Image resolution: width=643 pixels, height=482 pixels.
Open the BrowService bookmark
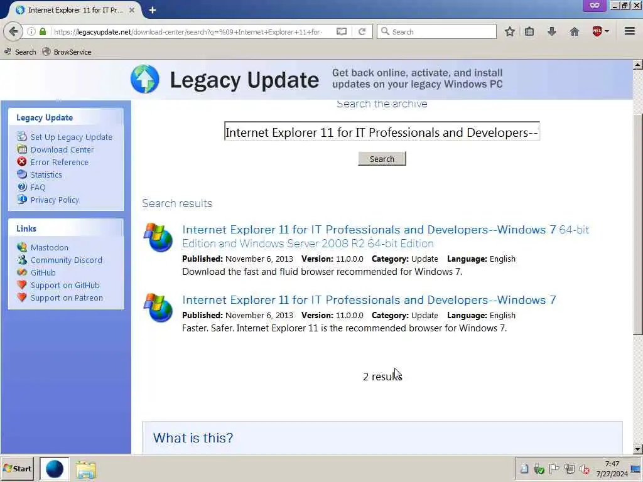click(x=67, y=52)
